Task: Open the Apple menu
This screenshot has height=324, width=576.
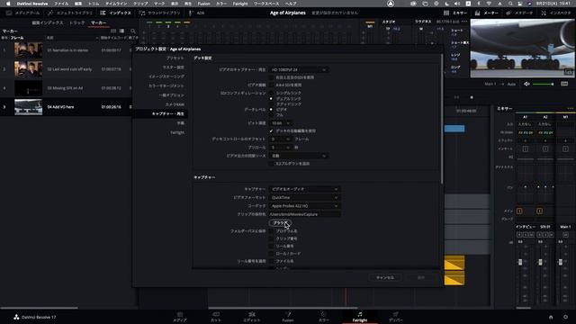Action: (x=8, y=4)
